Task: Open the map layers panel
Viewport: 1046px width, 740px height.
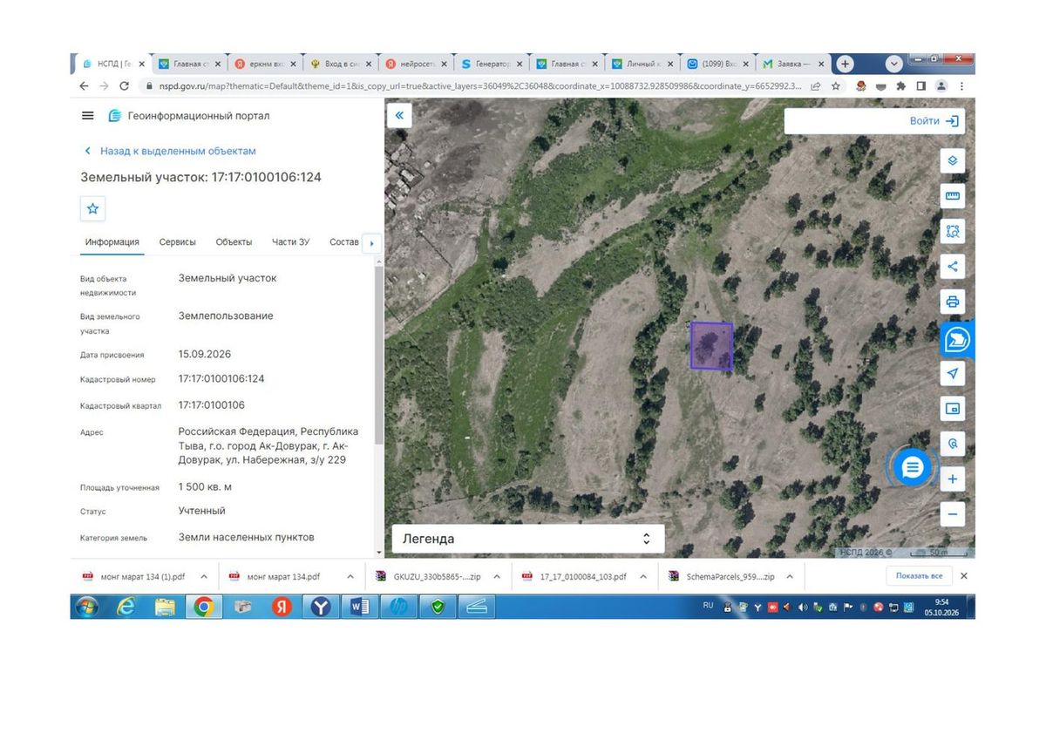Action: click(x=953, y=161)
